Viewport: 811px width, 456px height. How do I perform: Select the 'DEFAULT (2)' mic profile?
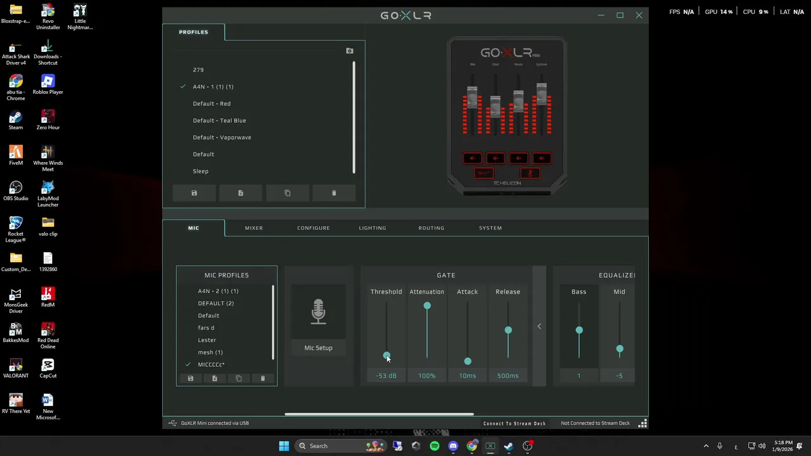pyautogui.click(x=215, y=303)
